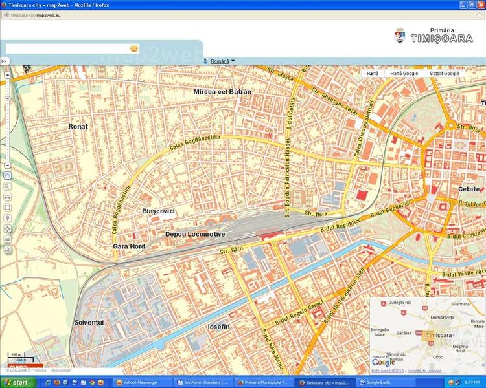Expand the side panel with the >> arrow
Image resolution: width=486 pixels, height=388 pixels.
(x=4, y=61)
